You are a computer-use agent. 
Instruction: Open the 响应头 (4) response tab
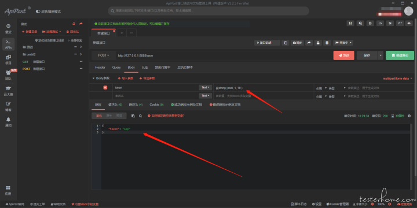coord(136,105)
